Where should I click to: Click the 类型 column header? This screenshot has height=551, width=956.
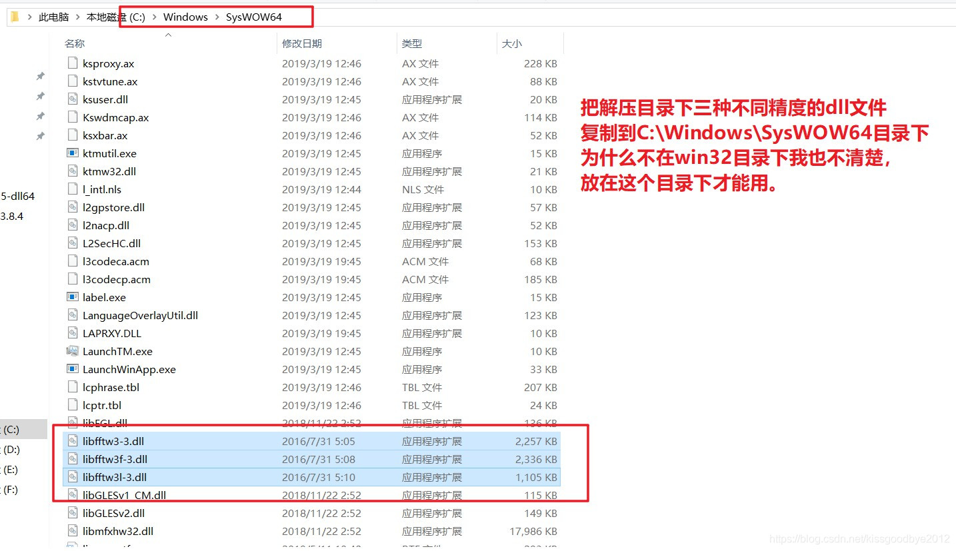pyautogui.click(x=412, y=43)
